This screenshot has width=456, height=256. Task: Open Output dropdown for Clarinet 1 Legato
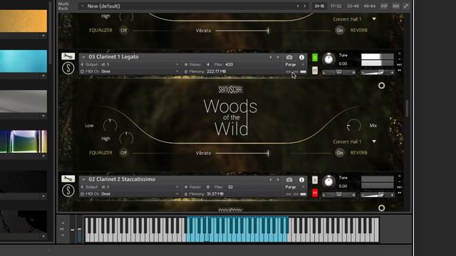coord(177,65)
